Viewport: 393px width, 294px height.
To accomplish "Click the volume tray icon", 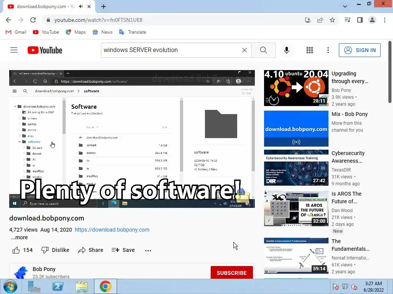I will point(354,287).
